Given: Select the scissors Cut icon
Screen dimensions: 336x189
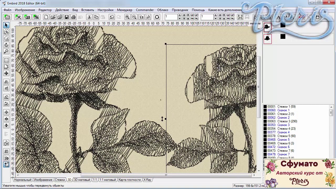Looking at the screenshot, I should 89,17.
